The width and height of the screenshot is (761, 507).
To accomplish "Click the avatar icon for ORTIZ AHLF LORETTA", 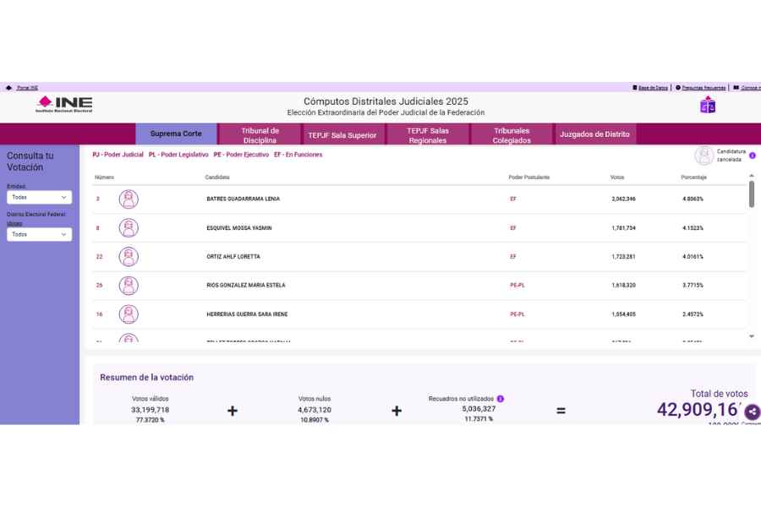I will (129, 256).
